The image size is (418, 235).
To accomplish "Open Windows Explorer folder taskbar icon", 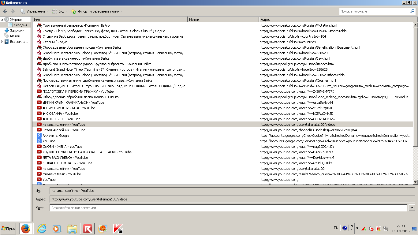I will [72, 229].
